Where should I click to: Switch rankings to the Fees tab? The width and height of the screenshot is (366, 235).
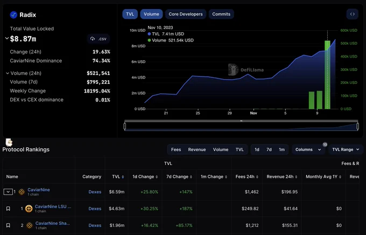[x=176, y=149]
